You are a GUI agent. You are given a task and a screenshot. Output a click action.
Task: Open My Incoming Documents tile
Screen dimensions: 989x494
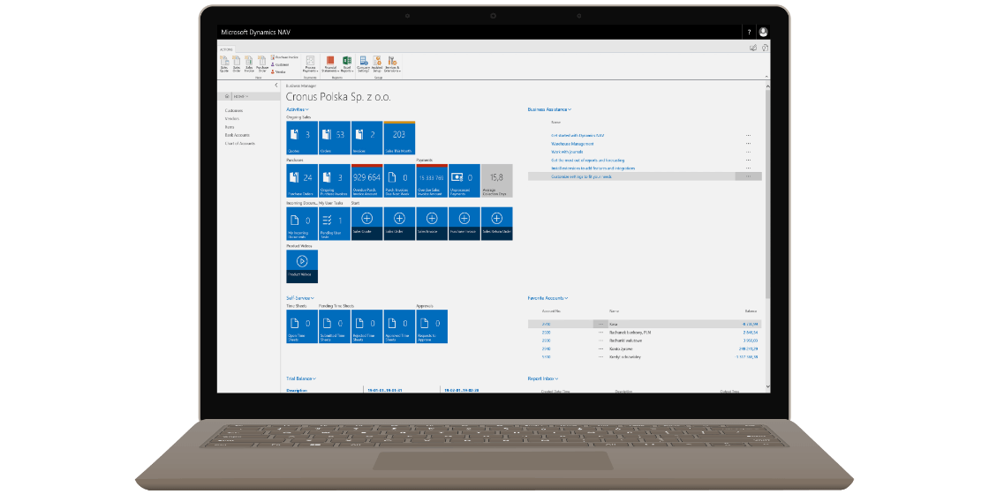point(302,224)
